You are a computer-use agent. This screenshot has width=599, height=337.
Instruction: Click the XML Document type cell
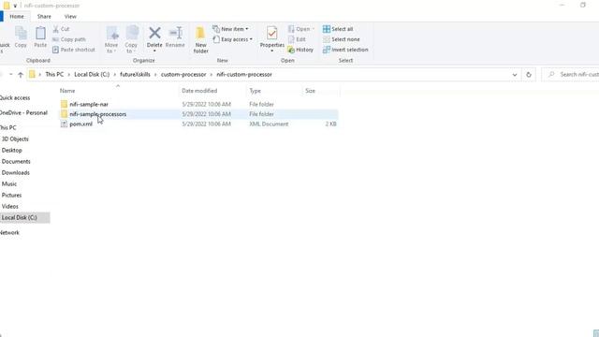pyautogui.click(x=269, y=124)
